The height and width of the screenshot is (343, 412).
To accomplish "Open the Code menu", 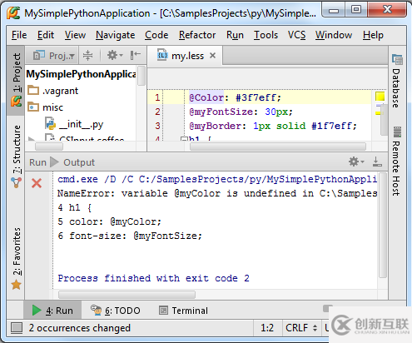I will [x=156, y=35].
